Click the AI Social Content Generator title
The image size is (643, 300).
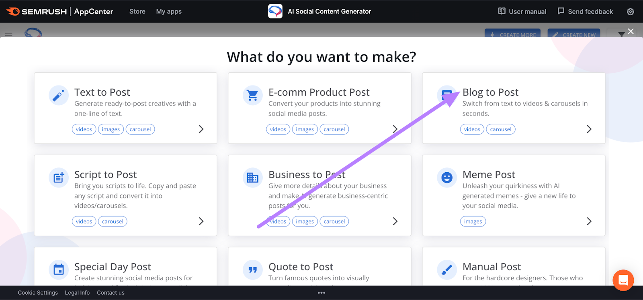[330, 11]
